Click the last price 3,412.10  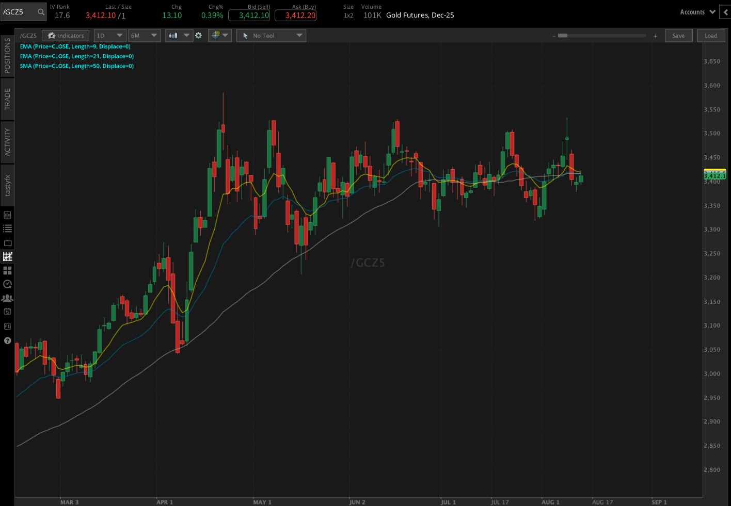pyautogui.click(x=101, y=15)
